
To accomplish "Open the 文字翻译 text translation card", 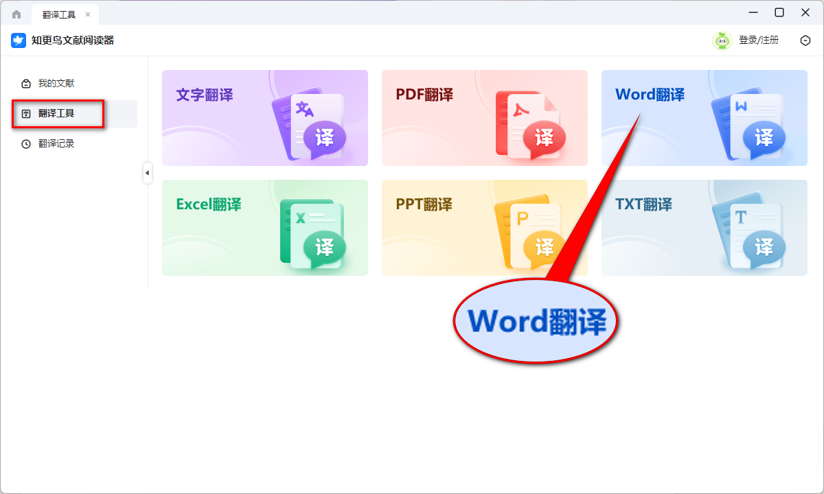I will point(265,118).
